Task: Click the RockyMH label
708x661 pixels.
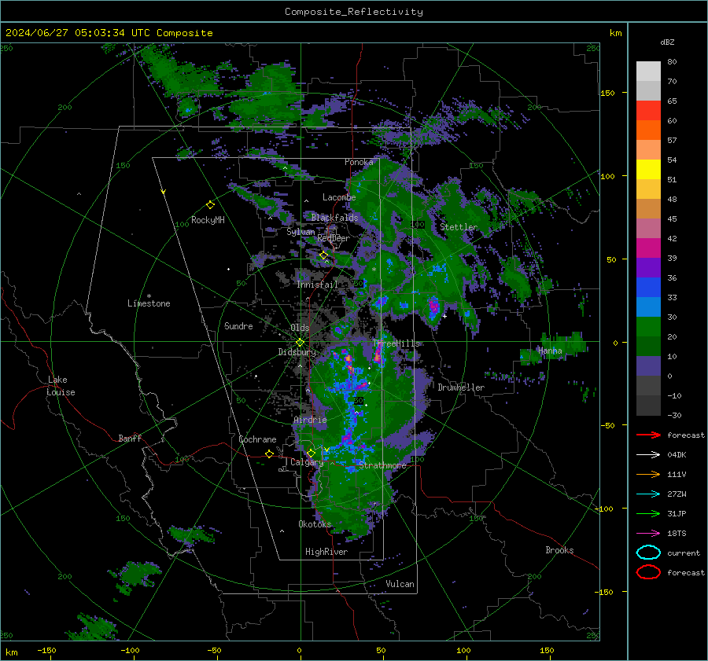Action: [x=208, y=220]
